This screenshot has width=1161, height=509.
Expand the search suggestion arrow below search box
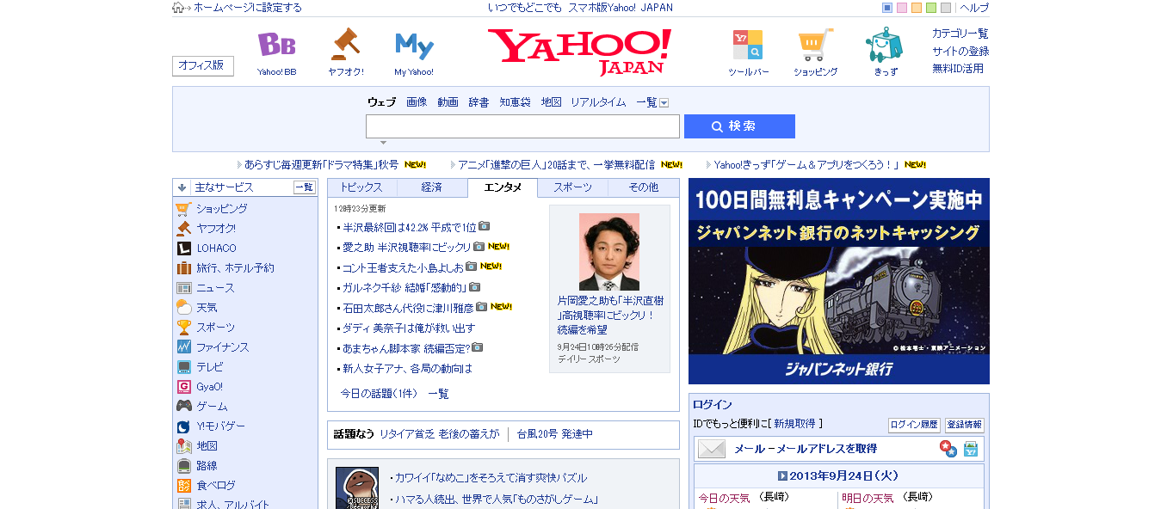(x=383, y=143)
